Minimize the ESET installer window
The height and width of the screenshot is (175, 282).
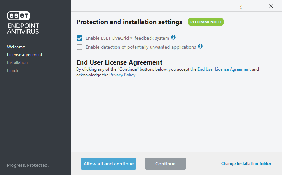[256, 6]
